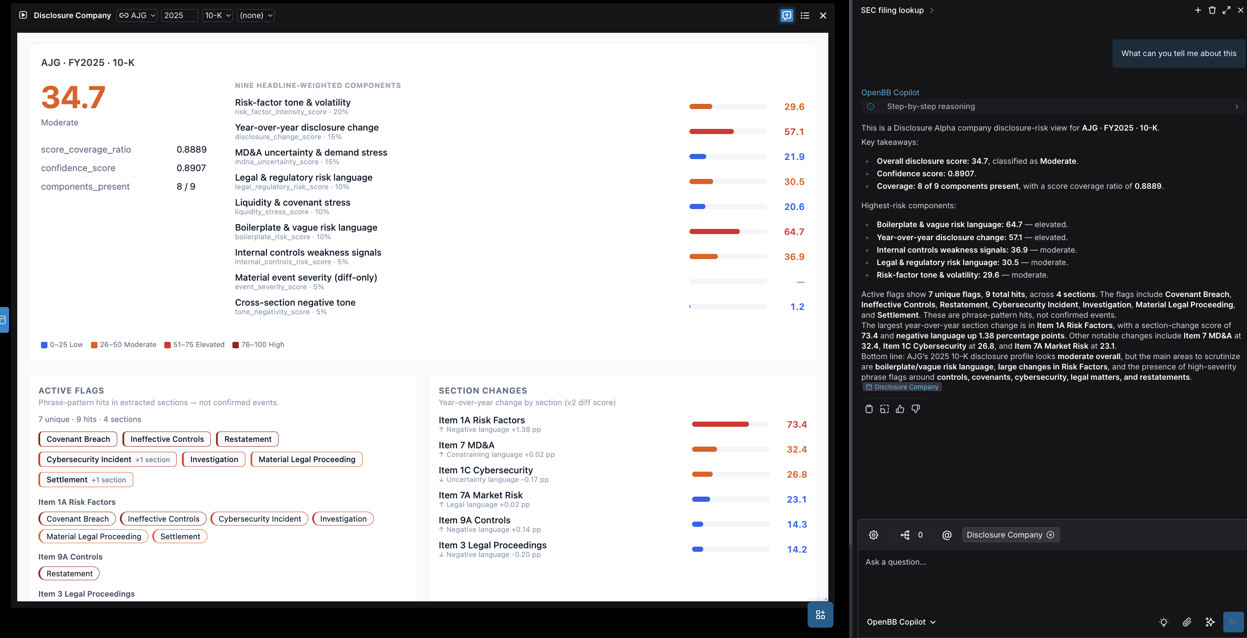This screenshot has height=638, width=1247.
Task: Click the Disclosure Company citation chip
Action: coord(902,387)
